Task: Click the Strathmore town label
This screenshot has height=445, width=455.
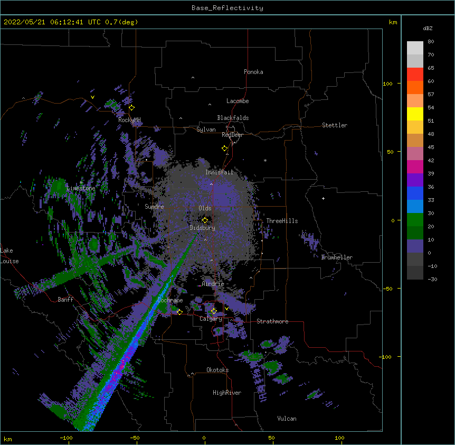Action: pyautogui.click(x=272, y=321)
